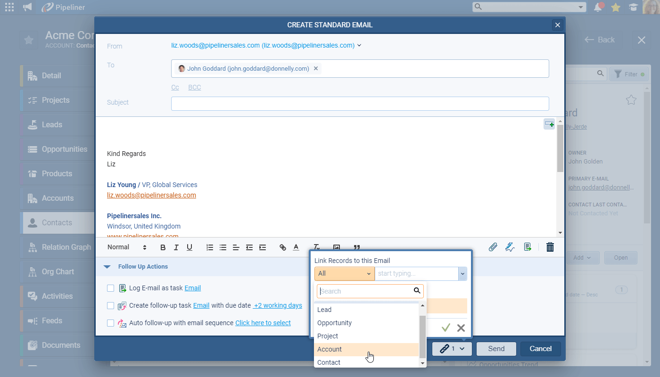Open the From address selector dropdown
660x377 pixels.
click(359, 45)
